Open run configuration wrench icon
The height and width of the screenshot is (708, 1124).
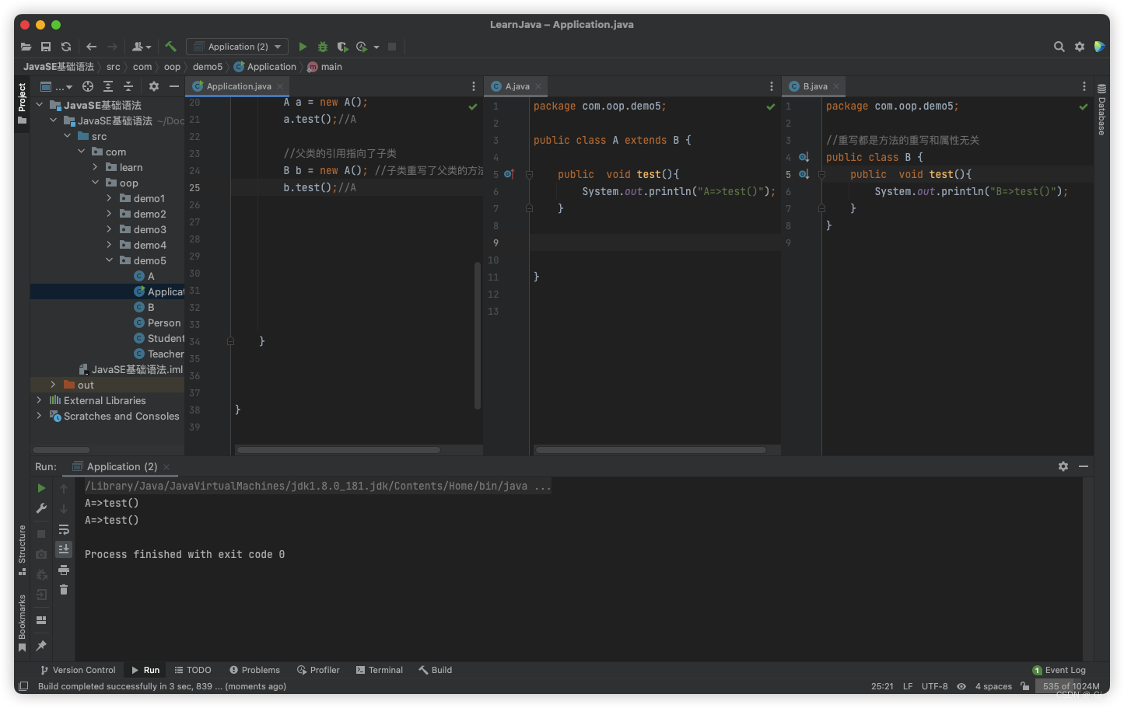pyautogui.click(x=41, y=508)
